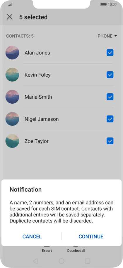
Task: Tap Kevin Foley avatar picture
Action: (x=12, y=75)
